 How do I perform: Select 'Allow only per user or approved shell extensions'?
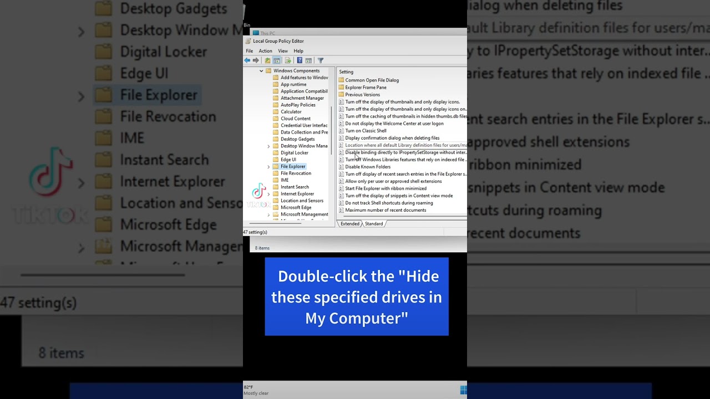pyautogui.click(x=390, y=181)
